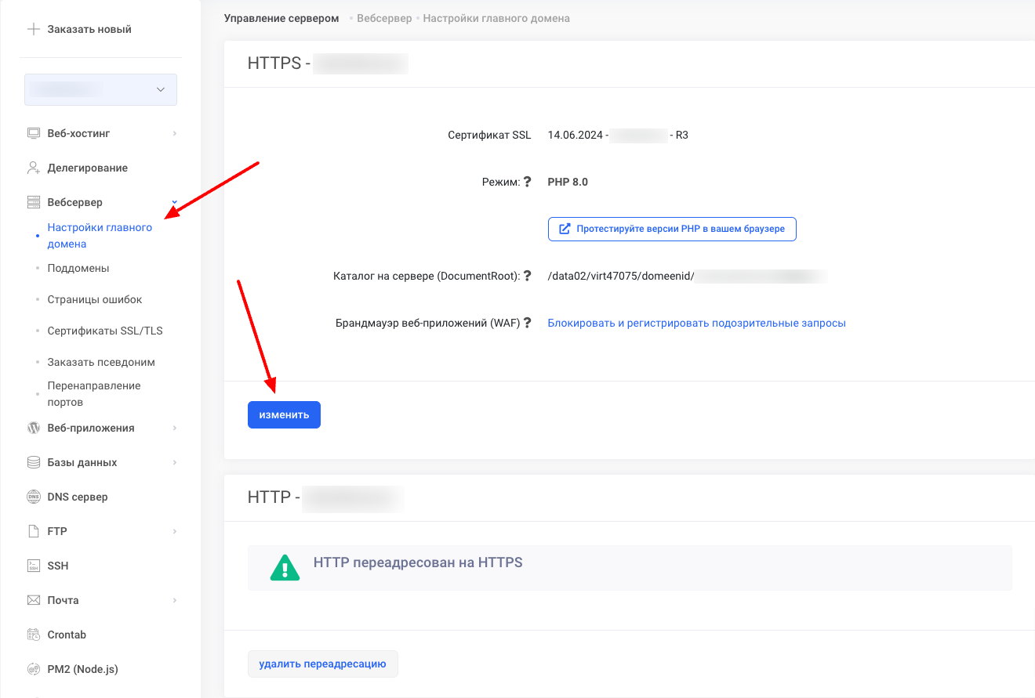
Task: Collapse the Вебсервер menu chevron
Action: click(x=174, y=202)
